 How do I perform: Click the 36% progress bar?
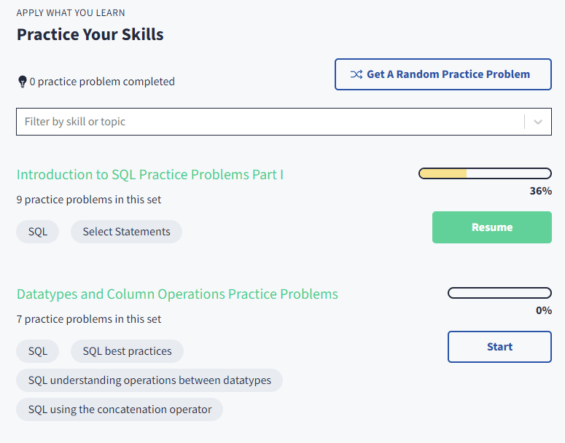485,173
